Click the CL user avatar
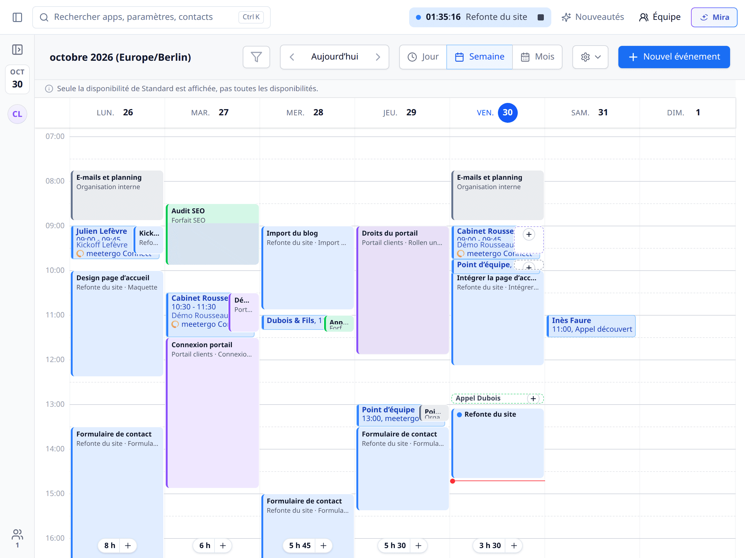 click(17, 114)
